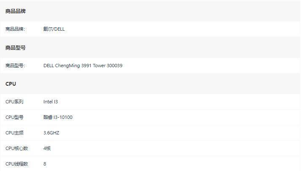305x171 pixels.
Task: Click the 商品型号 section header
Action: coord(16,47)
